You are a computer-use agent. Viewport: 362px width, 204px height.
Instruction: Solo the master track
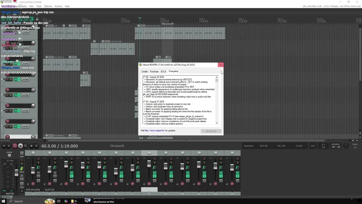22,164
